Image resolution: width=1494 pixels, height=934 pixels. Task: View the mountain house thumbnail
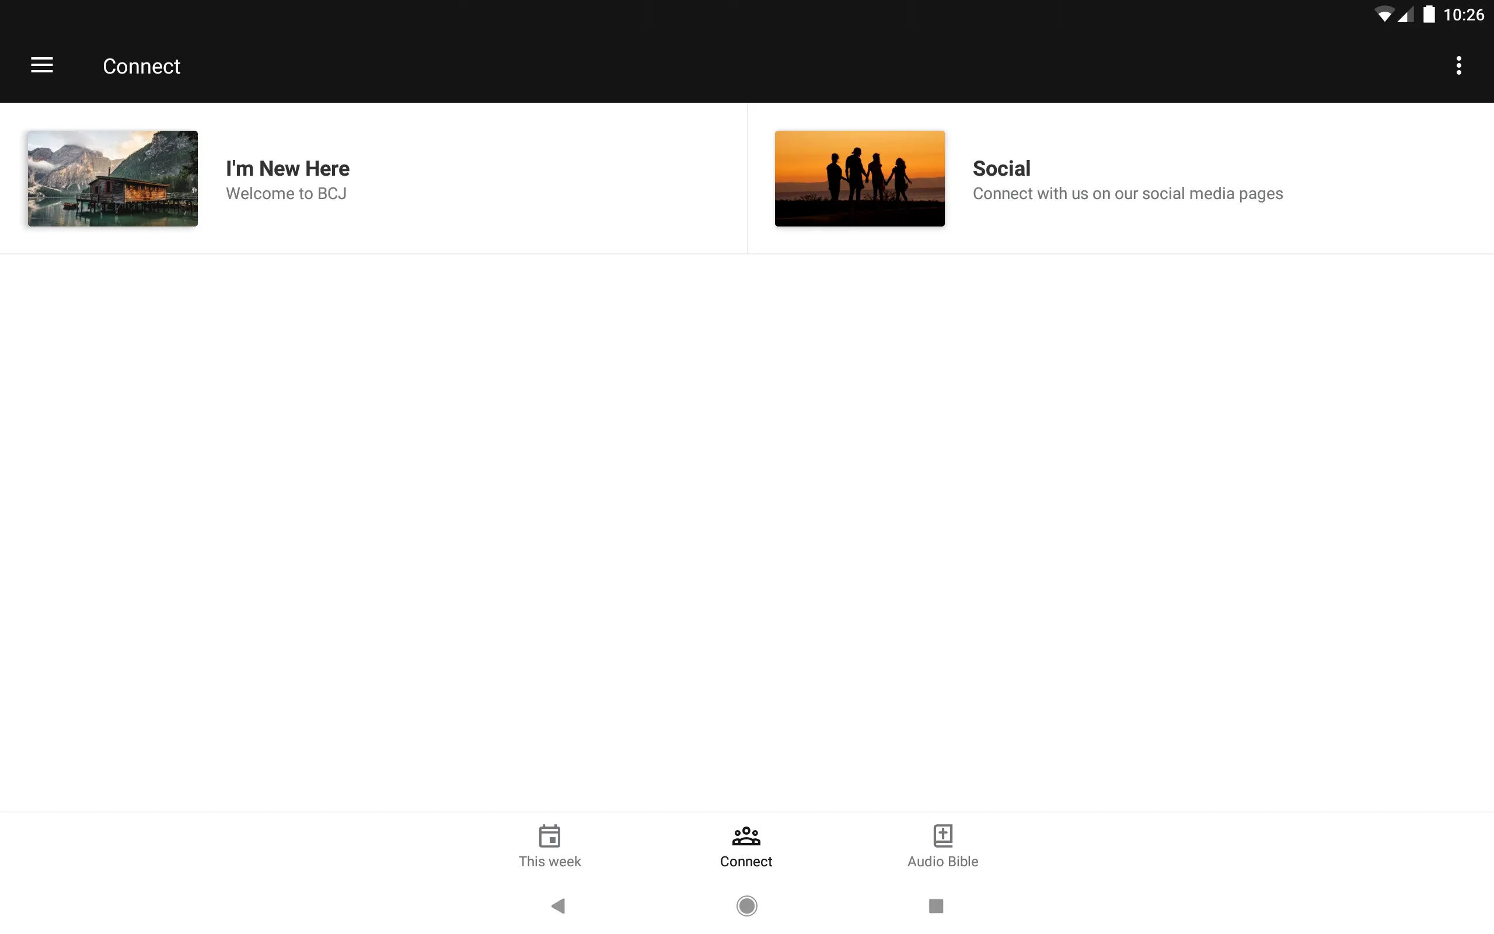point(113,179)
